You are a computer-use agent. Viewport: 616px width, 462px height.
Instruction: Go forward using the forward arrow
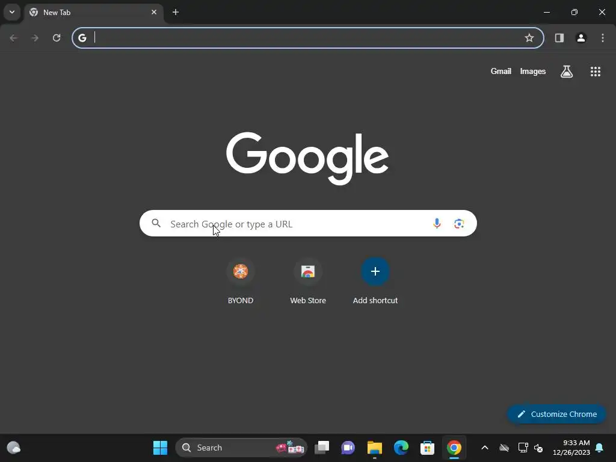click(x=35, y=38)
